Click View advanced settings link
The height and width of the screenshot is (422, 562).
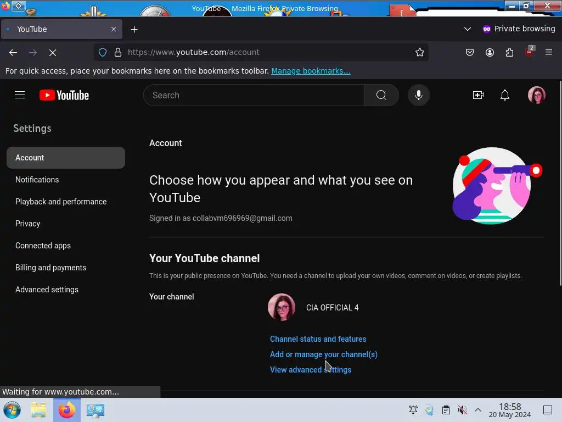[311, 370]
